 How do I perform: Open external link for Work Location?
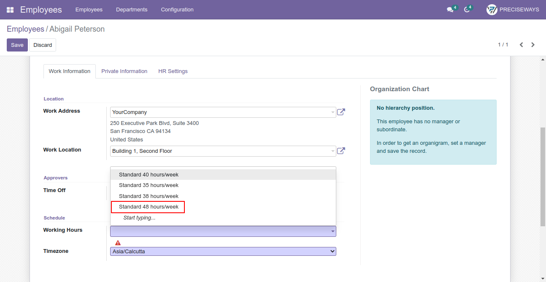click(x=341, y=151)
